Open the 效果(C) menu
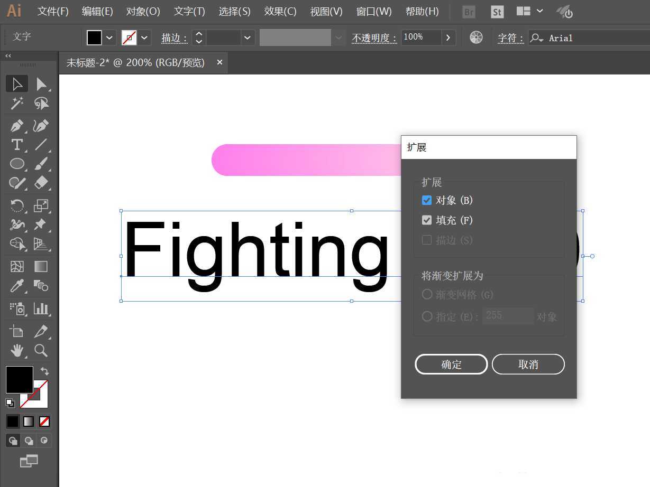The width and height of the screenshot is (650, 487). [279, 11]
